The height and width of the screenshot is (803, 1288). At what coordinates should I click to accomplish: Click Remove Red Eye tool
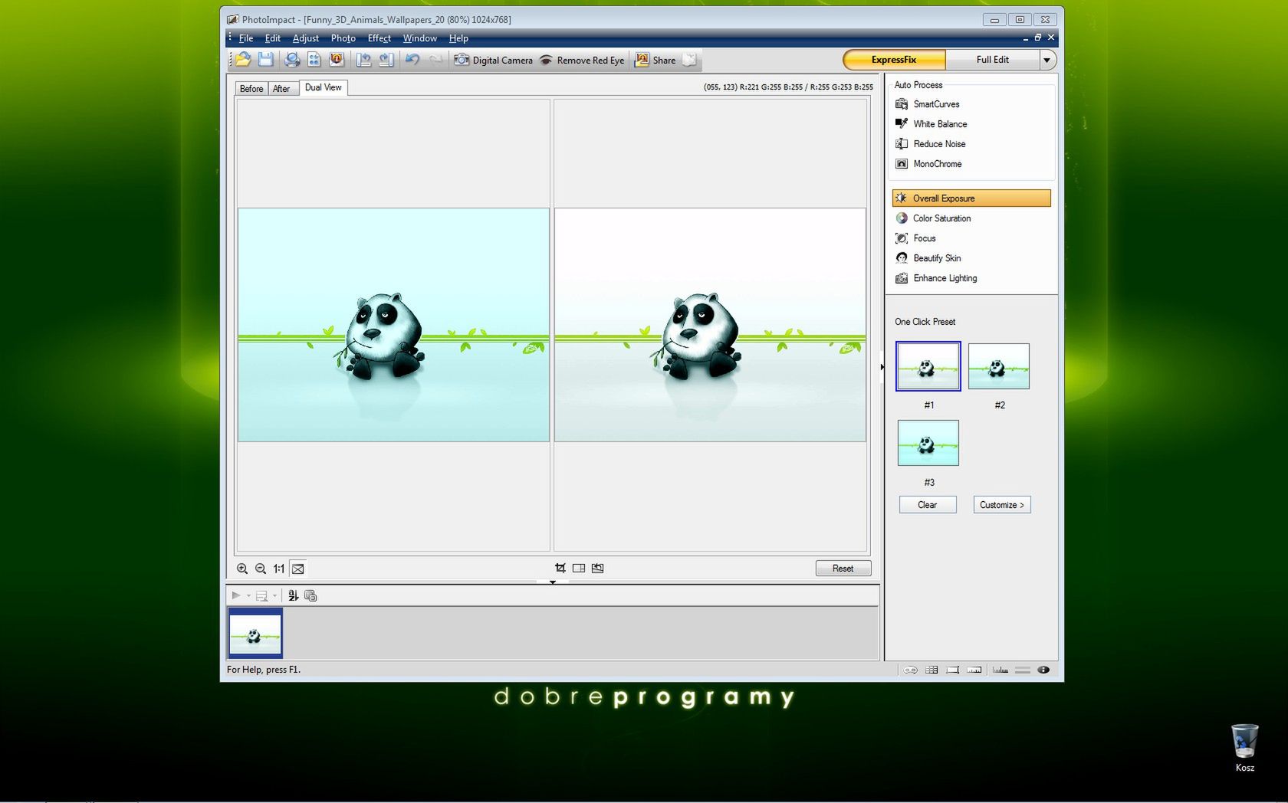click(581, 60)
